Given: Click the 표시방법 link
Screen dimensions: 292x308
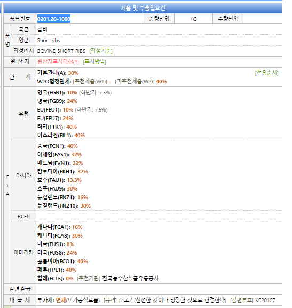Looking at the screenshot, I should tap(94, 61).
